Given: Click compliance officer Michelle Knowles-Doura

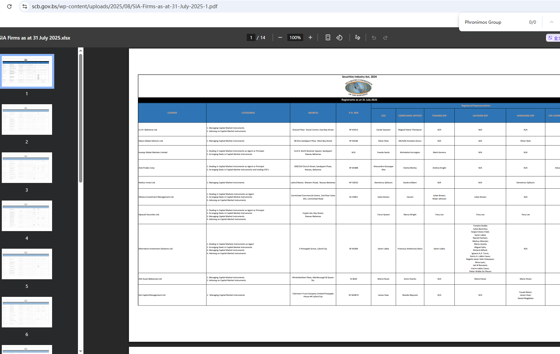Looking at the screenshot, I should [410, 141].
